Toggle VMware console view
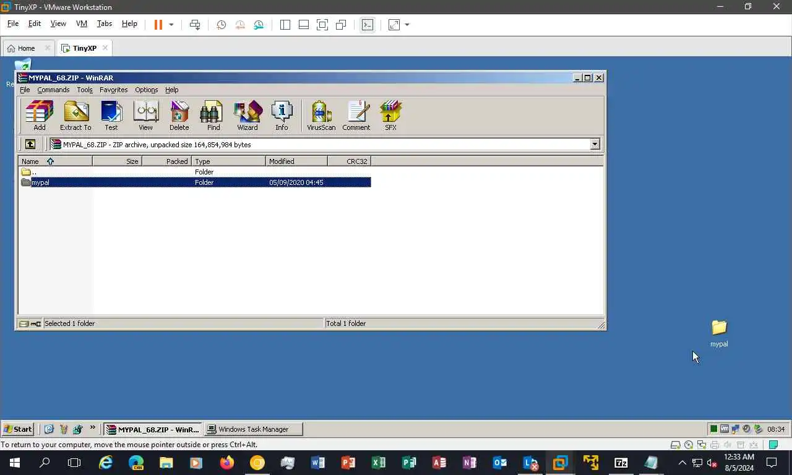 coord(368,25)
